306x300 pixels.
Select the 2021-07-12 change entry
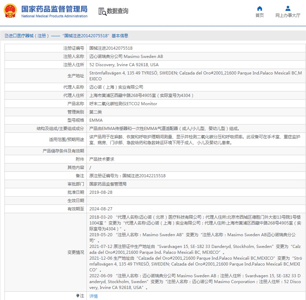[x=195, y=249]
